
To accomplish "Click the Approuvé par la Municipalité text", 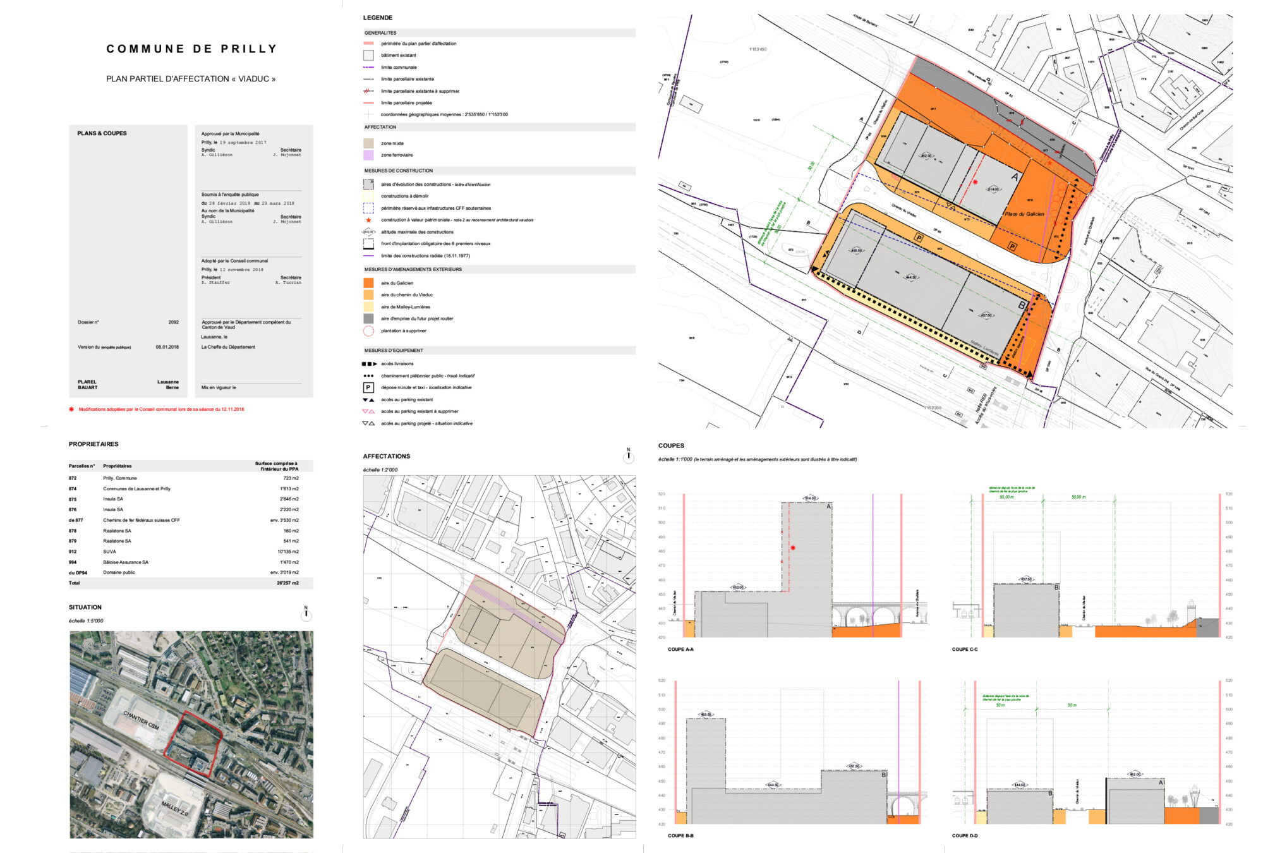I will (x=230, y=134).
